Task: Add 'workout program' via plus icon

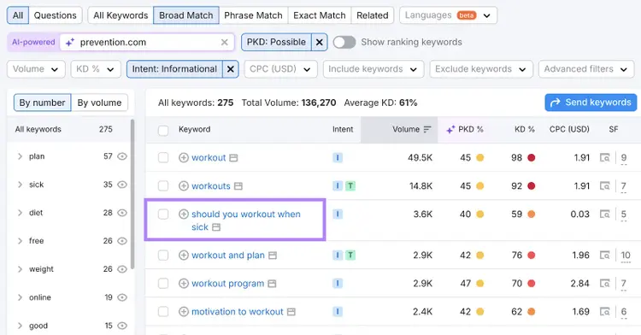Action: [x=184, y=284]
